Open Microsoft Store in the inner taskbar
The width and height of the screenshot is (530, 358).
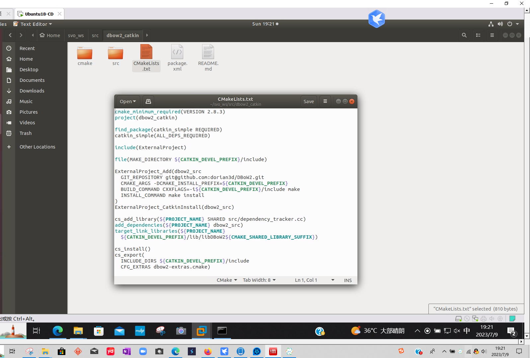[99, 331]
